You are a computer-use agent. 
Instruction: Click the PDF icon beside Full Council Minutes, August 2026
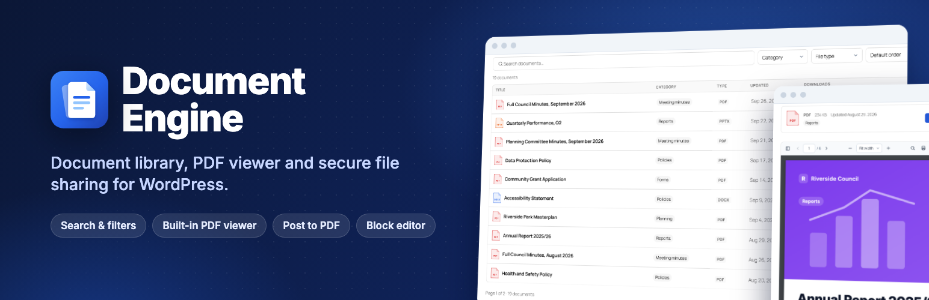click(x=495, y=255)
